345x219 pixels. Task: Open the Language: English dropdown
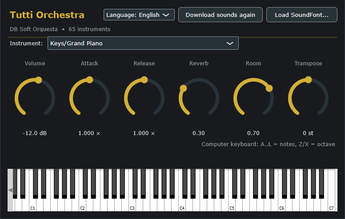click(139, 15)
